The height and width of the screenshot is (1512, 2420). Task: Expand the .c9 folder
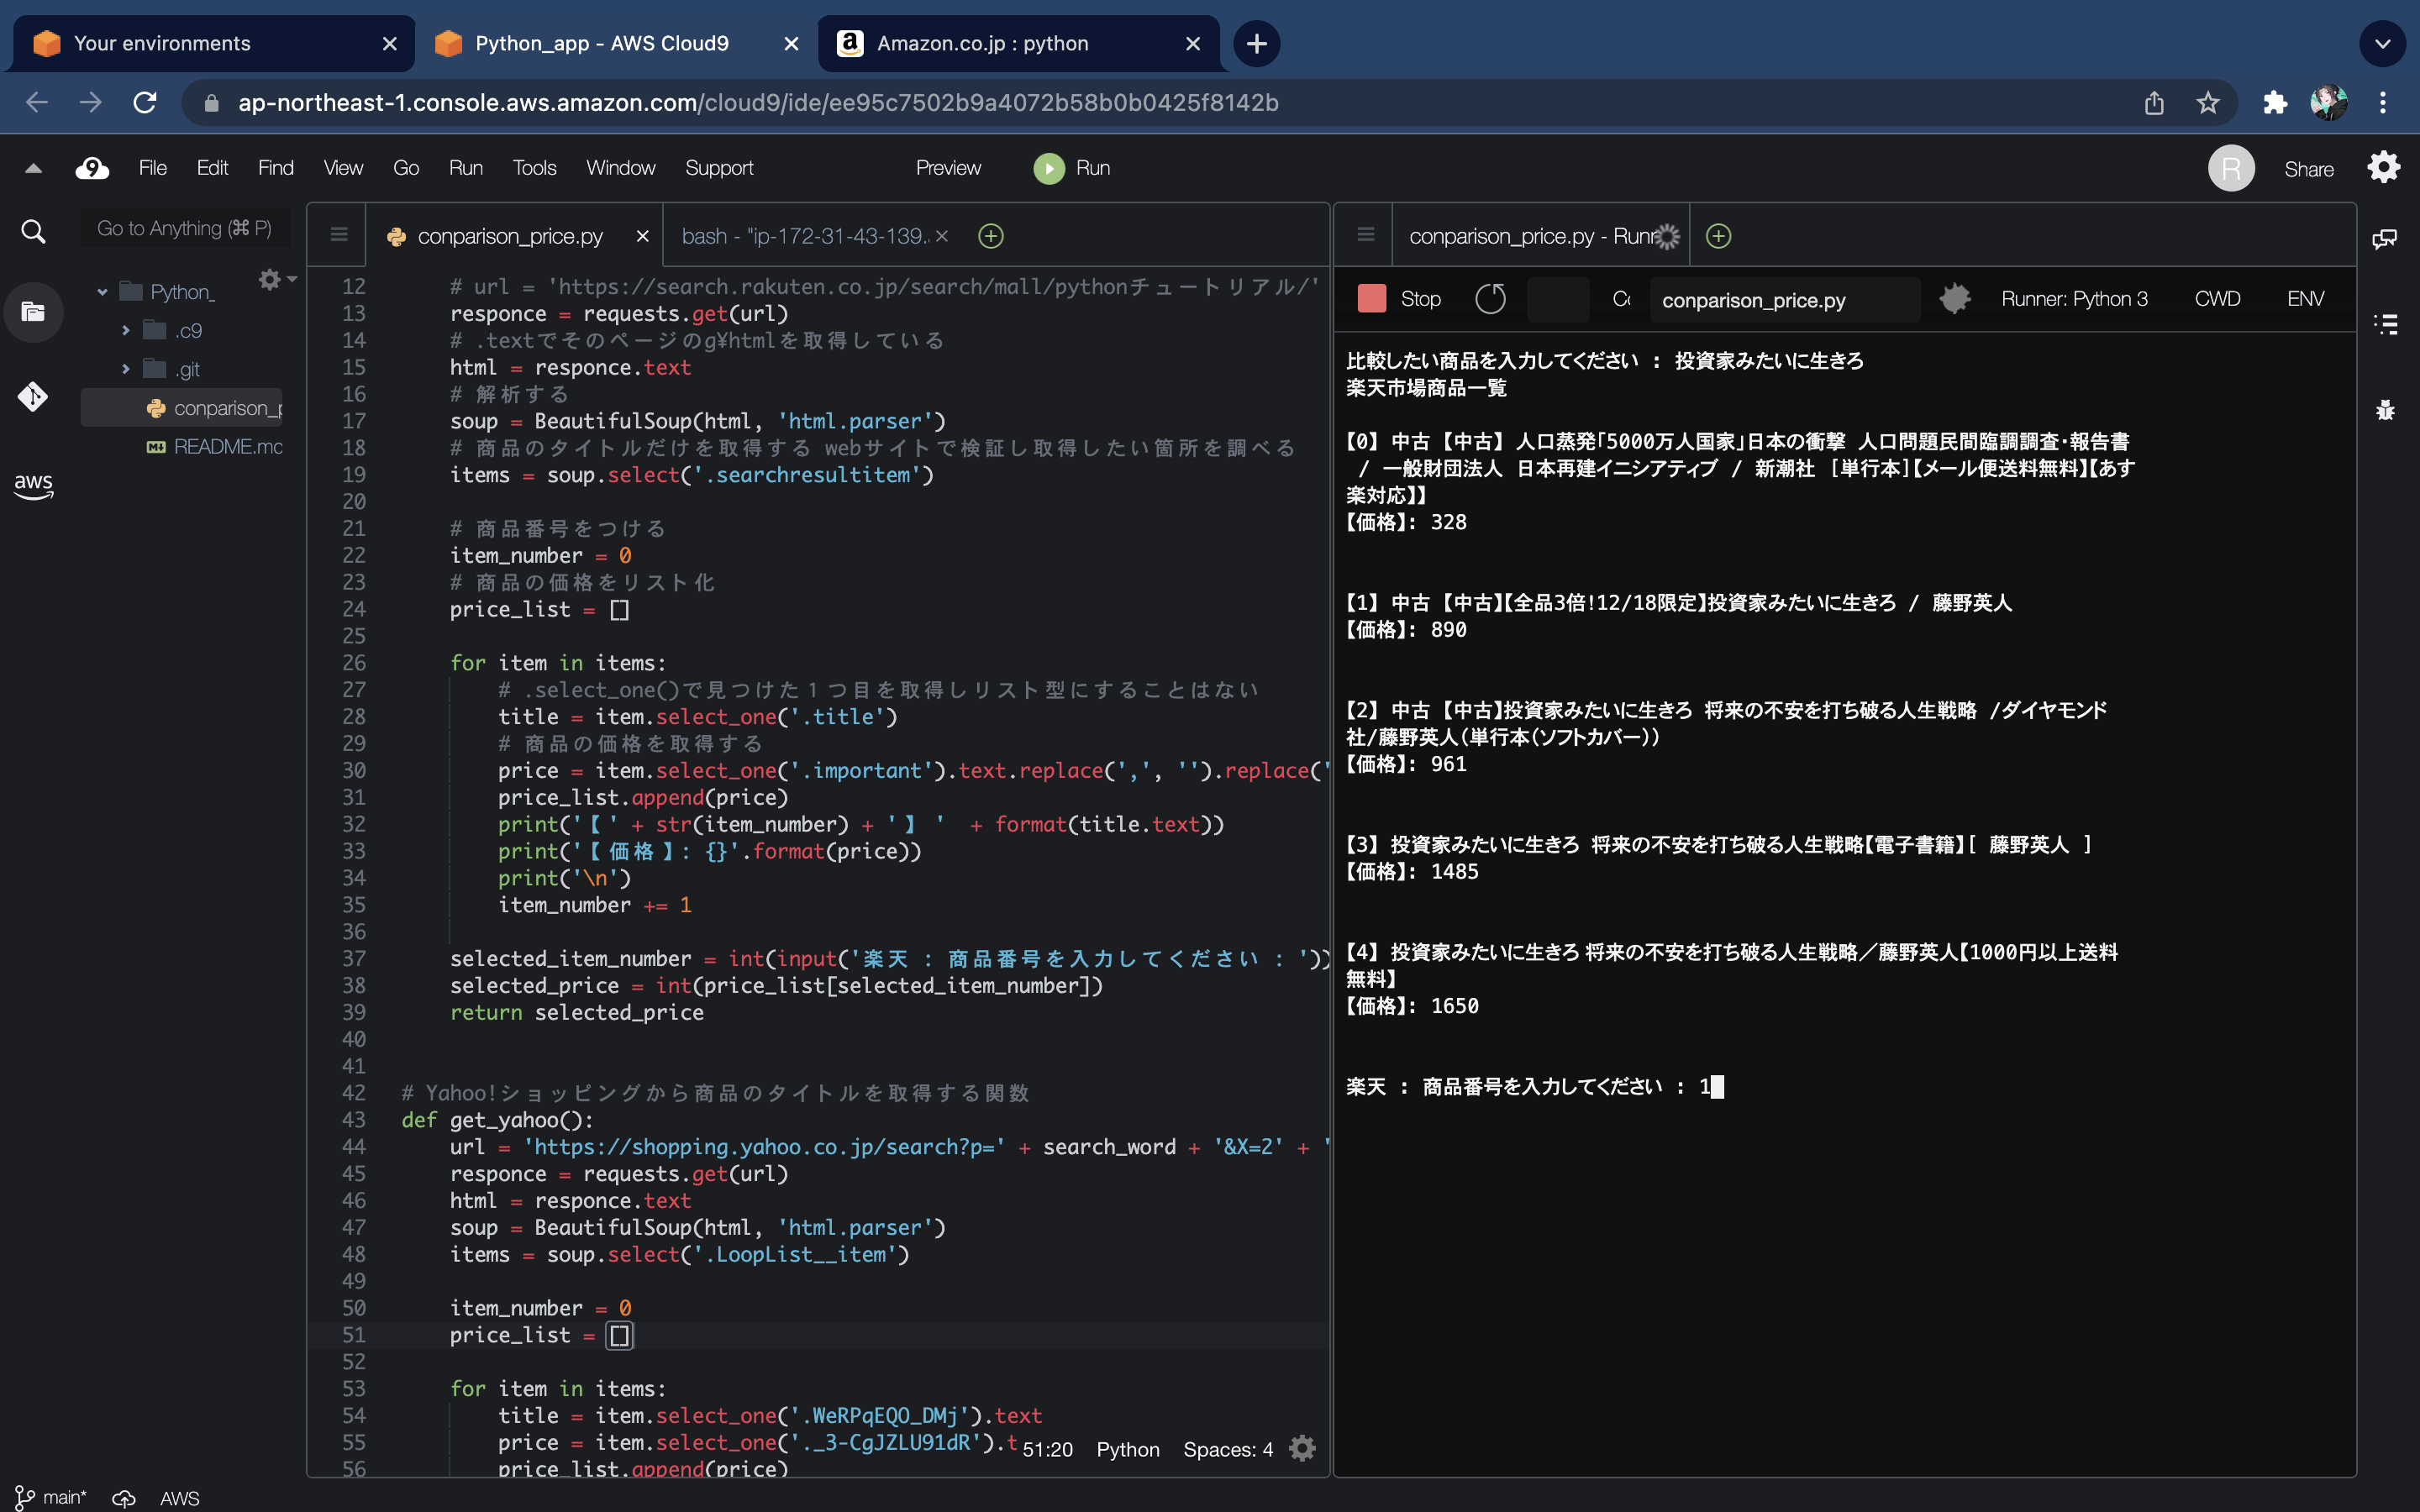pos(126,329)
